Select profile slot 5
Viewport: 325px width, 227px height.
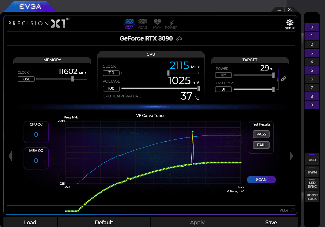312,71
